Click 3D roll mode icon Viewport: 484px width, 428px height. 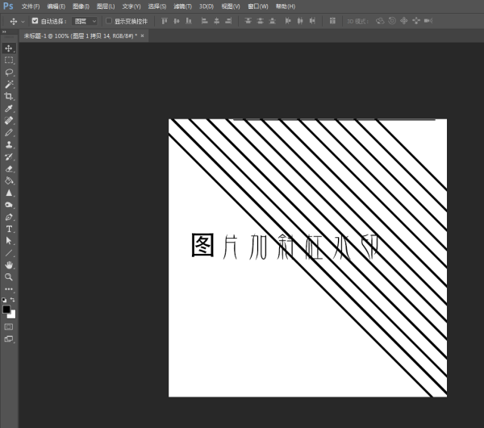(392, 21)
